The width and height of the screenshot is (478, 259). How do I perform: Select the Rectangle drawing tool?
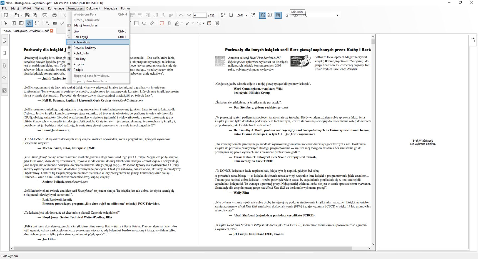pyautogui.click(x=136, y=23)
